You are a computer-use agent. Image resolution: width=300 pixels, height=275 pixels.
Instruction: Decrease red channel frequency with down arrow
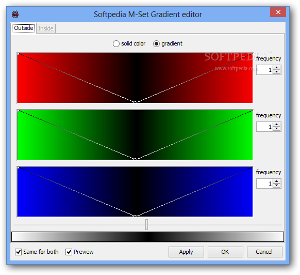click(x=276, y=72)
